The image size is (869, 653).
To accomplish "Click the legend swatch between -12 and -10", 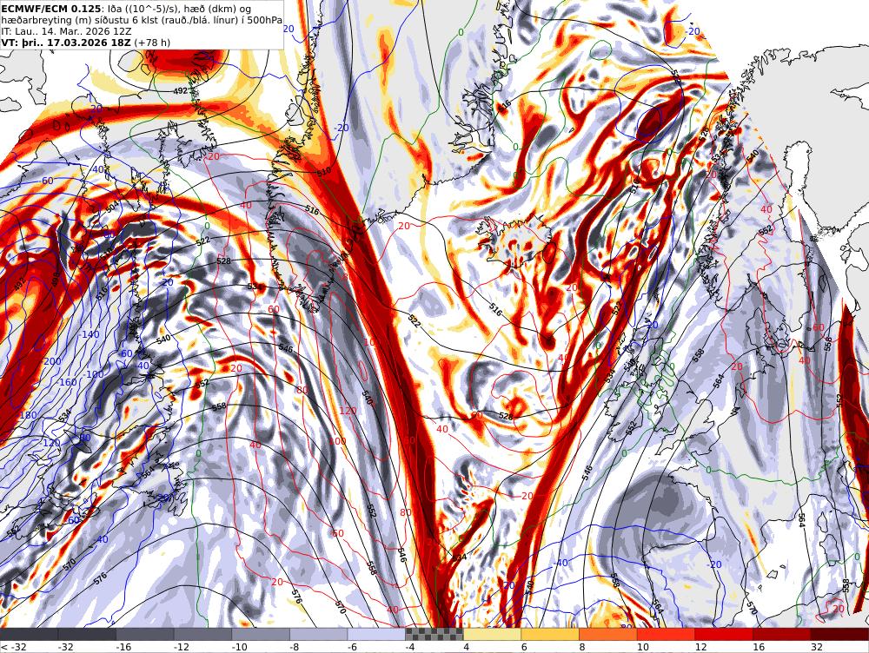I will coord(202,634).
